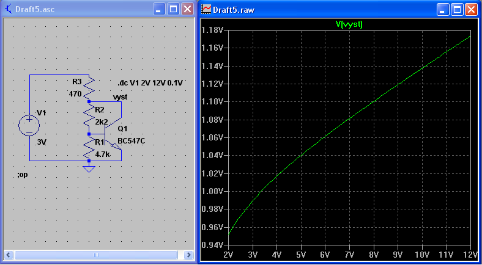Viewport: 482px width, 265px height.
Task: Click the 2k2 resistor value
Action: click(x=102, y=122)
